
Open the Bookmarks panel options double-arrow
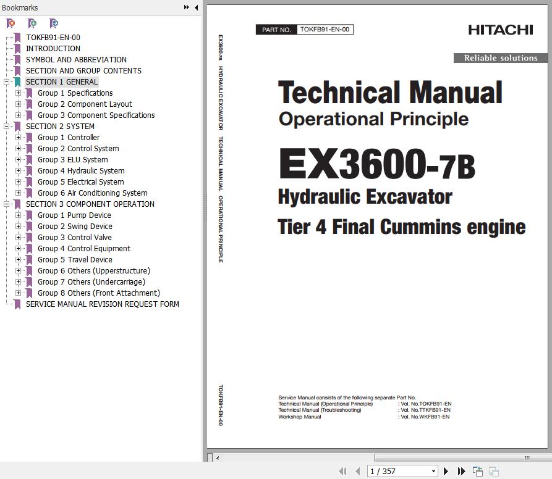coord(187,7)
